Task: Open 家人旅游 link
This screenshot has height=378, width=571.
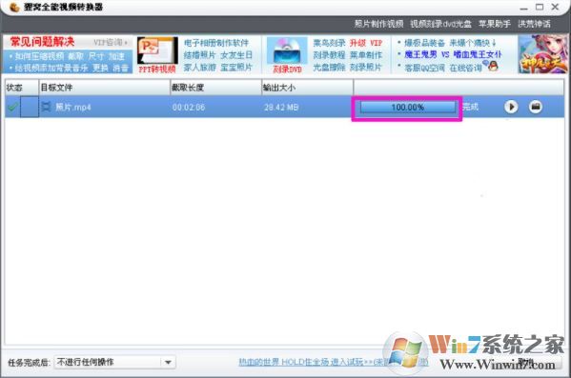Action: coord(199,68)
